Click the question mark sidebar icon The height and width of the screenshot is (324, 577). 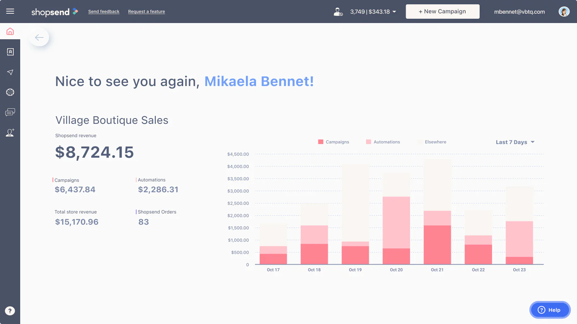[x=10, y=311]
